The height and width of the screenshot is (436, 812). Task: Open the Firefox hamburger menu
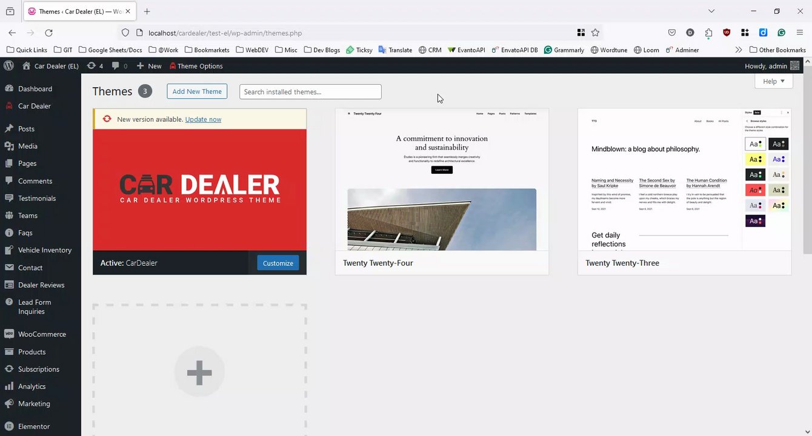tap(800, 33)
